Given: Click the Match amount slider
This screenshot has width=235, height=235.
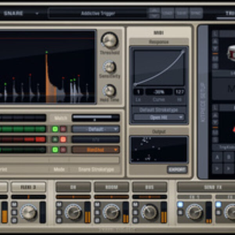Looking at the screenshot, I should 96,118.
